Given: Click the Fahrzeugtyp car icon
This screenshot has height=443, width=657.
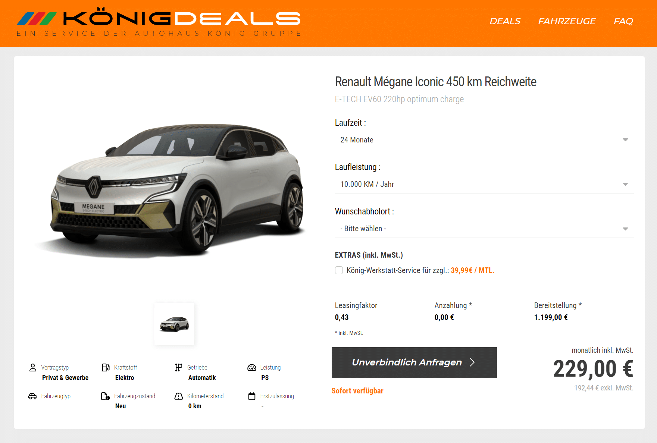Looking at the screenshot, I should (x=33, y=396).
